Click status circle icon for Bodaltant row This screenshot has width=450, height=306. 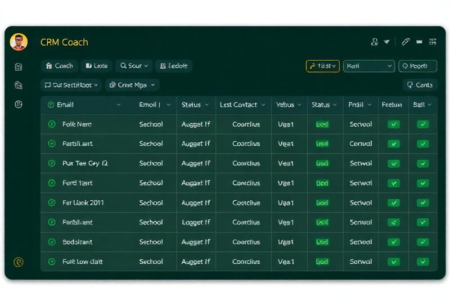point(52,242)
